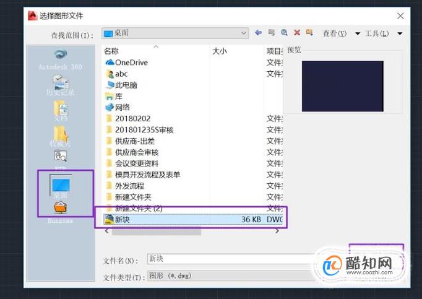The width and height of the screenshot is (422, 299).
Task: Click the search the web icon
Action: [284, 33]
